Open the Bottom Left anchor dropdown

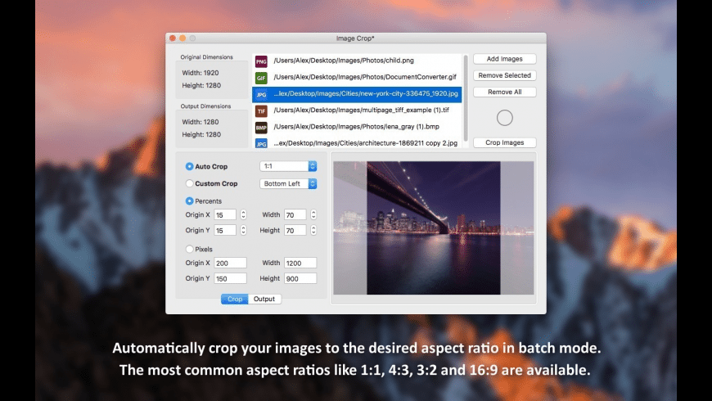(288, 183)
